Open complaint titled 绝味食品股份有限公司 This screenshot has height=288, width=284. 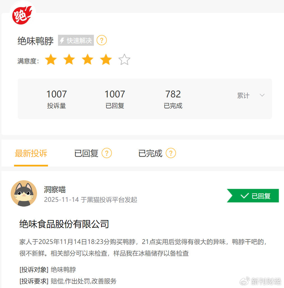(64, 224)
